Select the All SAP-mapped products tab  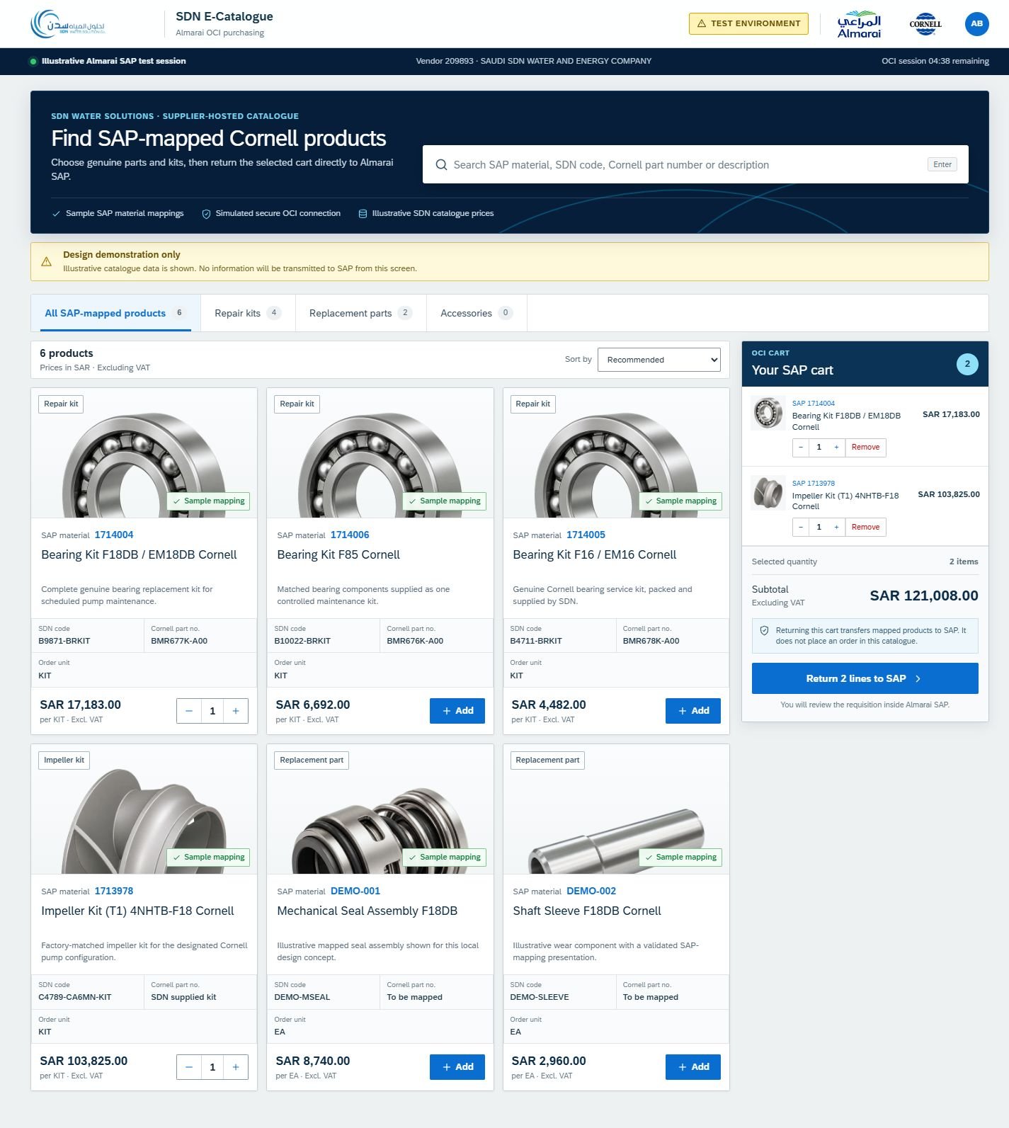click(x=115, y=313)
